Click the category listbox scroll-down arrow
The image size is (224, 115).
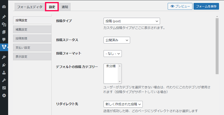pos(120,82)
